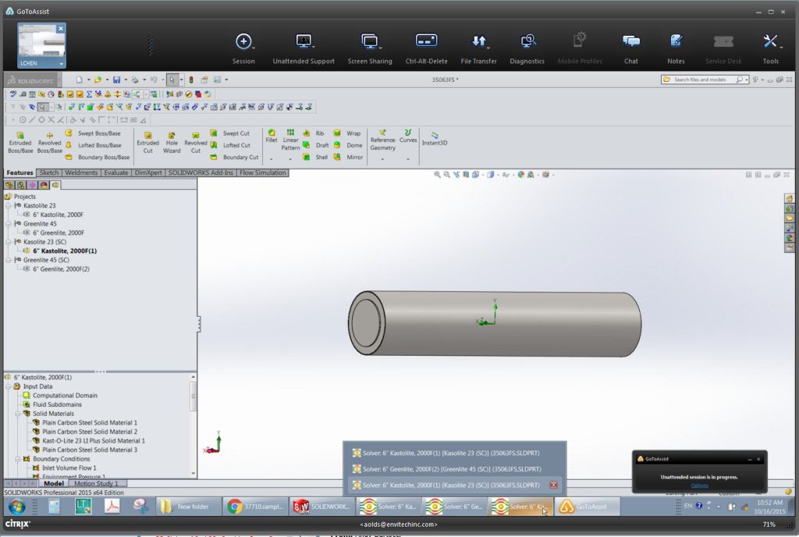Image resolution: width=799 pixels, height=537 pixels.
Task: Choose the Boundary Cut tool
Action: point(234,158)
